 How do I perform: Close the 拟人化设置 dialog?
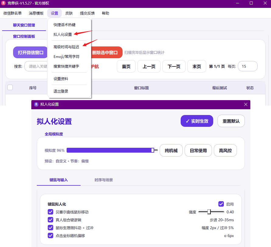[x=245, y=104]
